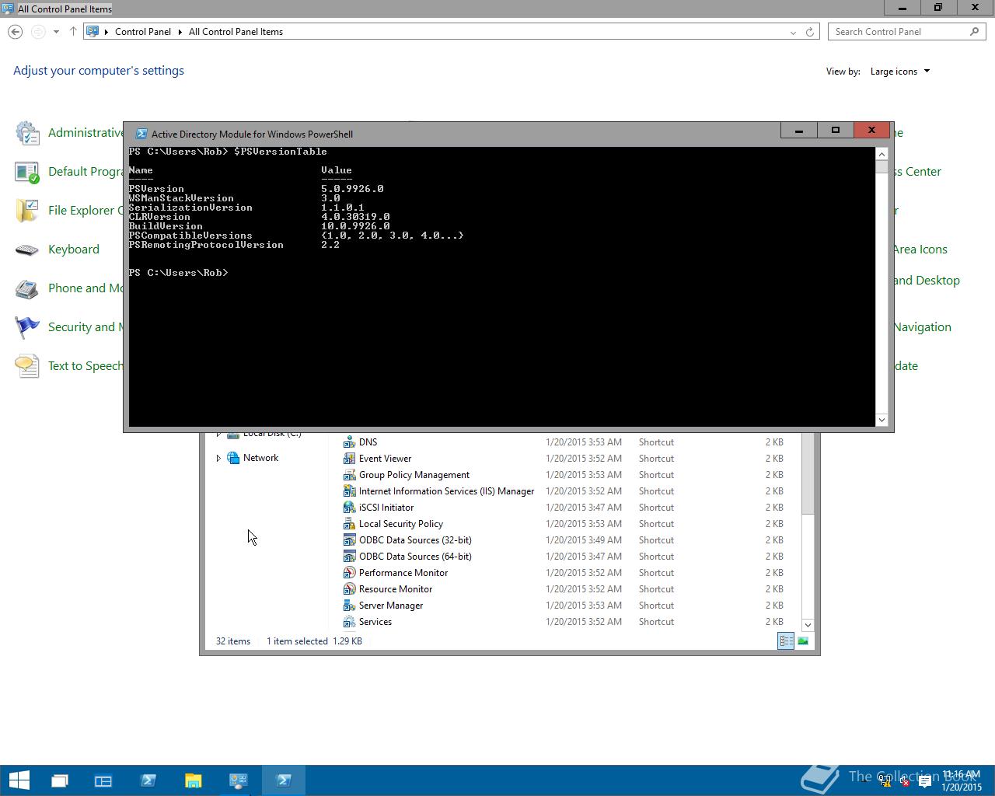Minimize the PowerShell window
Viewport: 995px width, 796px height.
(798, 131)
